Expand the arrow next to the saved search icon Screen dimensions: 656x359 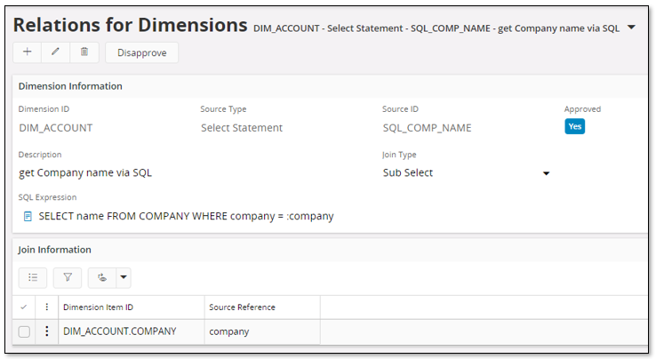click(x=124, y=277)
